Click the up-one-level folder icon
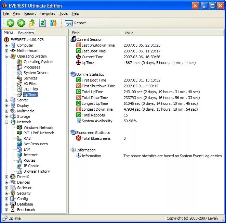 (32, 23)
